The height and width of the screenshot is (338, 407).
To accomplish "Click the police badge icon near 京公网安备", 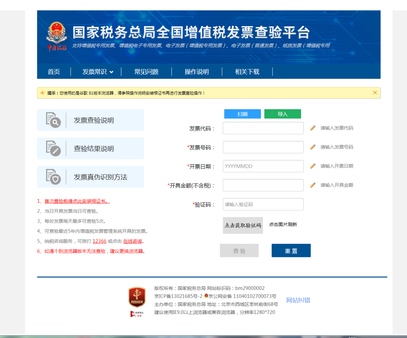I will (207, 296).
